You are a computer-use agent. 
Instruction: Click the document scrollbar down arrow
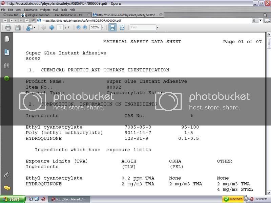269,193
